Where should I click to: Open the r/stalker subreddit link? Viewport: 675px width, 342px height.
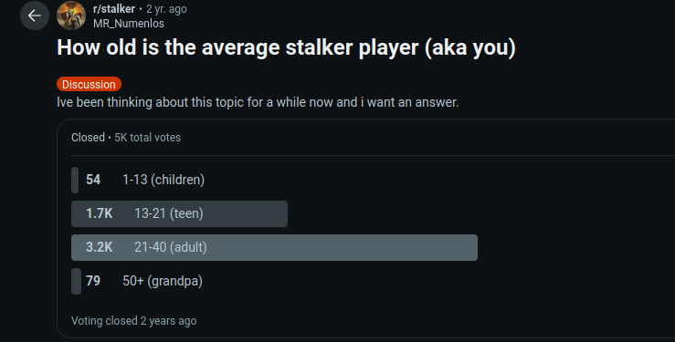point(114,8)
